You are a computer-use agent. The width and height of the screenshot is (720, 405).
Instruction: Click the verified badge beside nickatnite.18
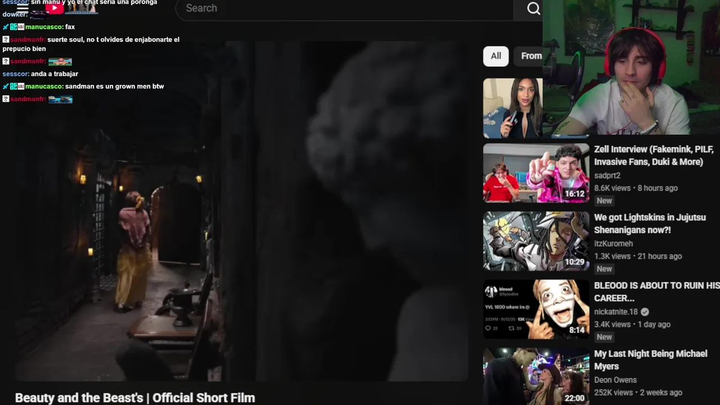645,312
